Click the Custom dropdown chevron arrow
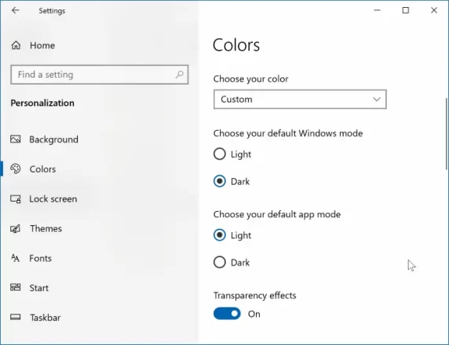 (377, 100)
